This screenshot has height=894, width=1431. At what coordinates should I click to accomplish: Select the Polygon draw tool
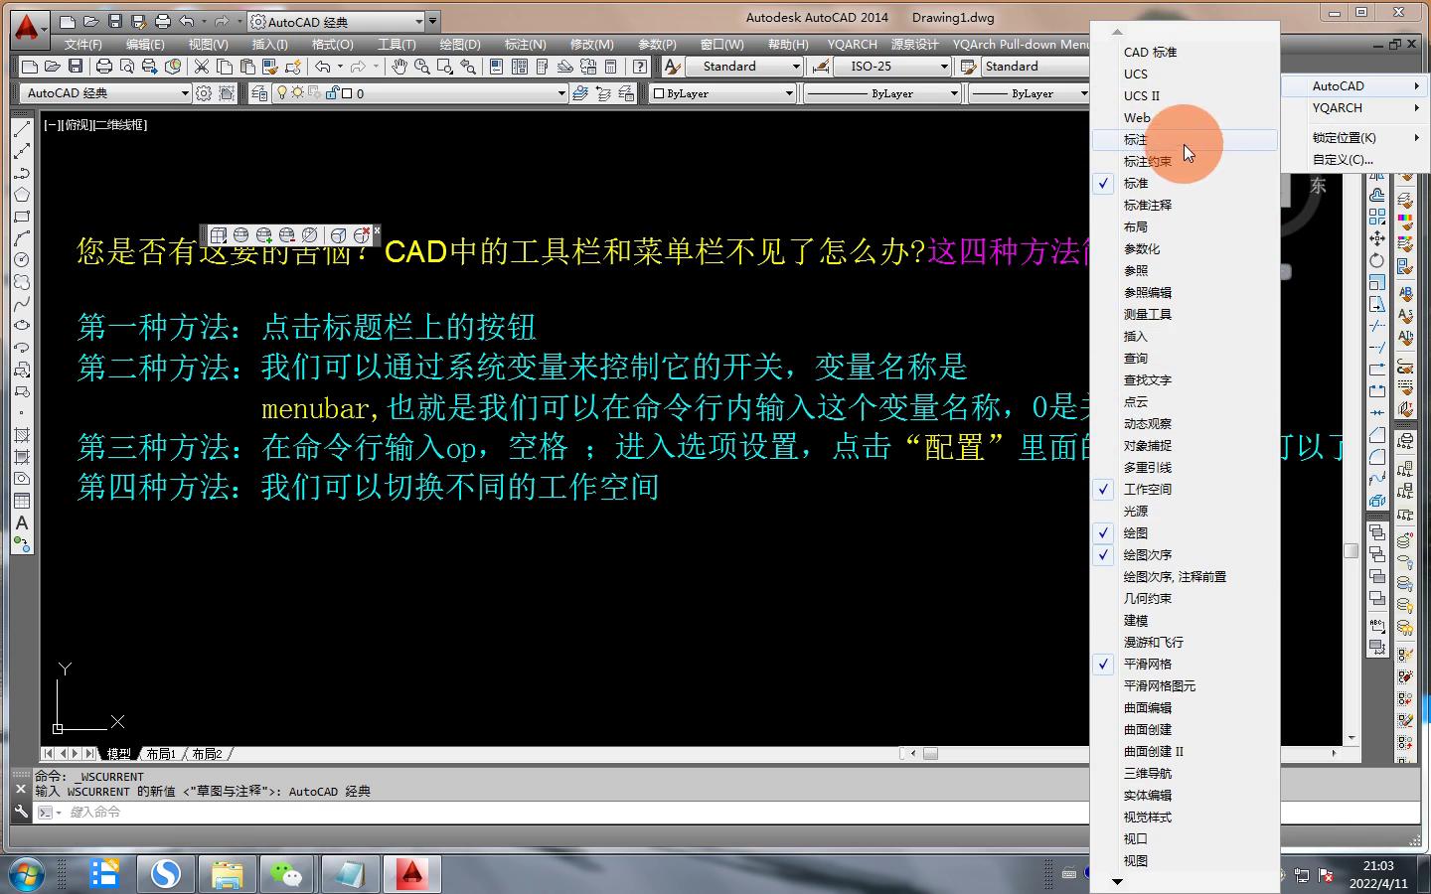[22, 195]
